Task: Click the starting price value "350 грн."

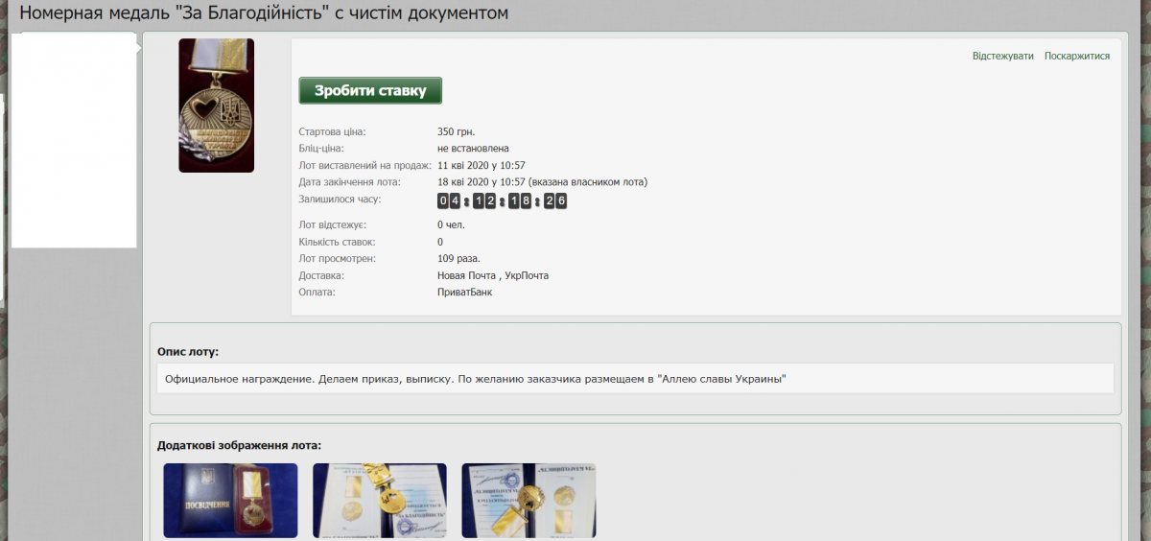Action: tap(456, 131)
